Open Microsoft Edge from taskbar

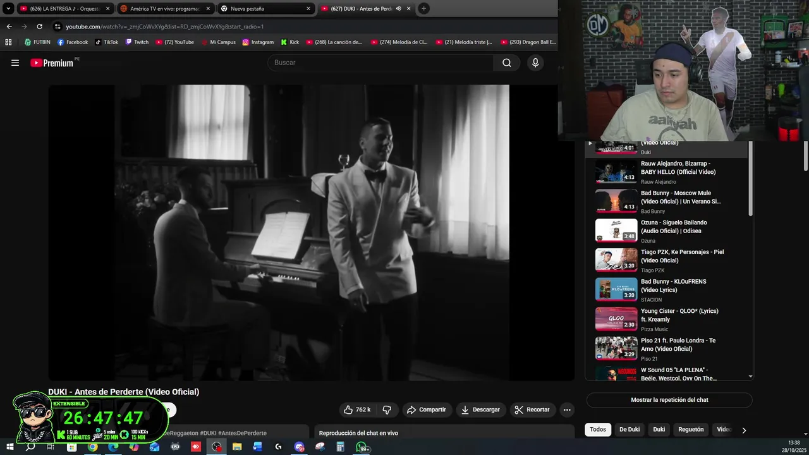pyautogui.click(x=113, y=447)
